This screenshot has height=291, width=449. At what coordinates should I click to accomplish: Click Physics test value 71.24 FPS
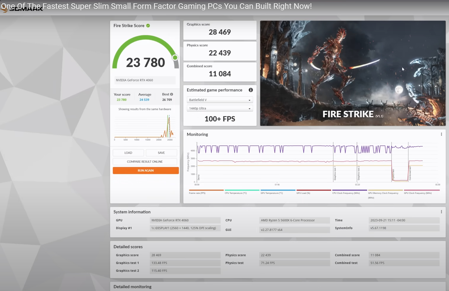294,263
